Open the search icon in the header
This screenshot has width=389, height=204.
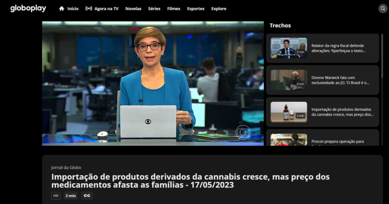coord(383,9)
